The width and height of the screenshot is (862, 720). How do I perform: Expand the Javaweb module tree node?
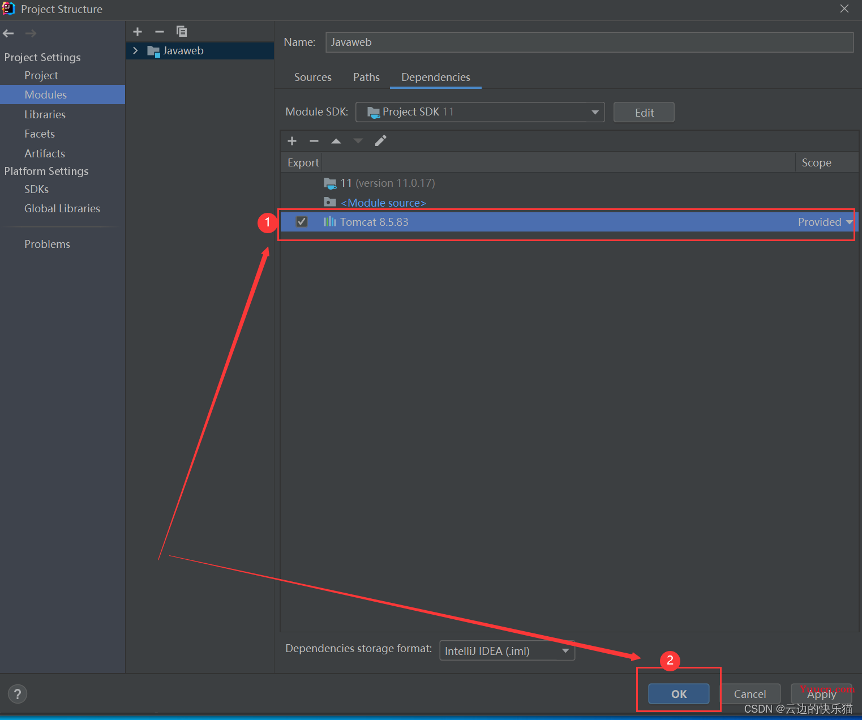135,50
